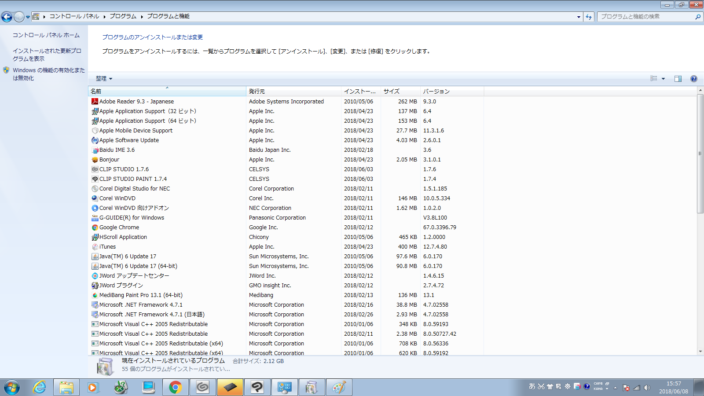Screen dimensions: 704x396
Task: Open コントロール パネル ホーム link
Action: (x=46, y=35)
